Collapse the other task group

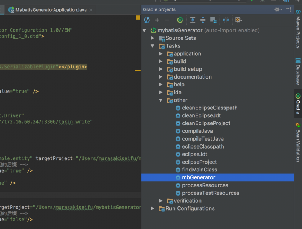tap(160, 100)
